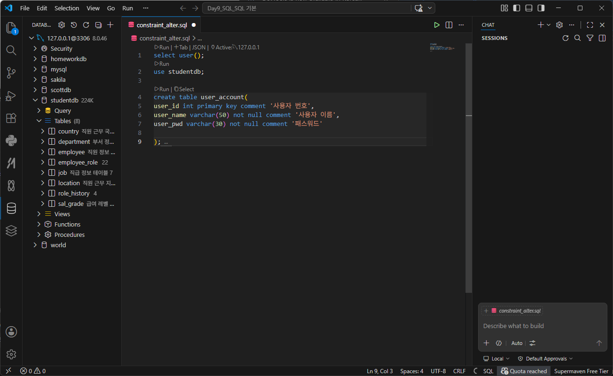
Task: Filter chat sessions
Action: (590, 38)
